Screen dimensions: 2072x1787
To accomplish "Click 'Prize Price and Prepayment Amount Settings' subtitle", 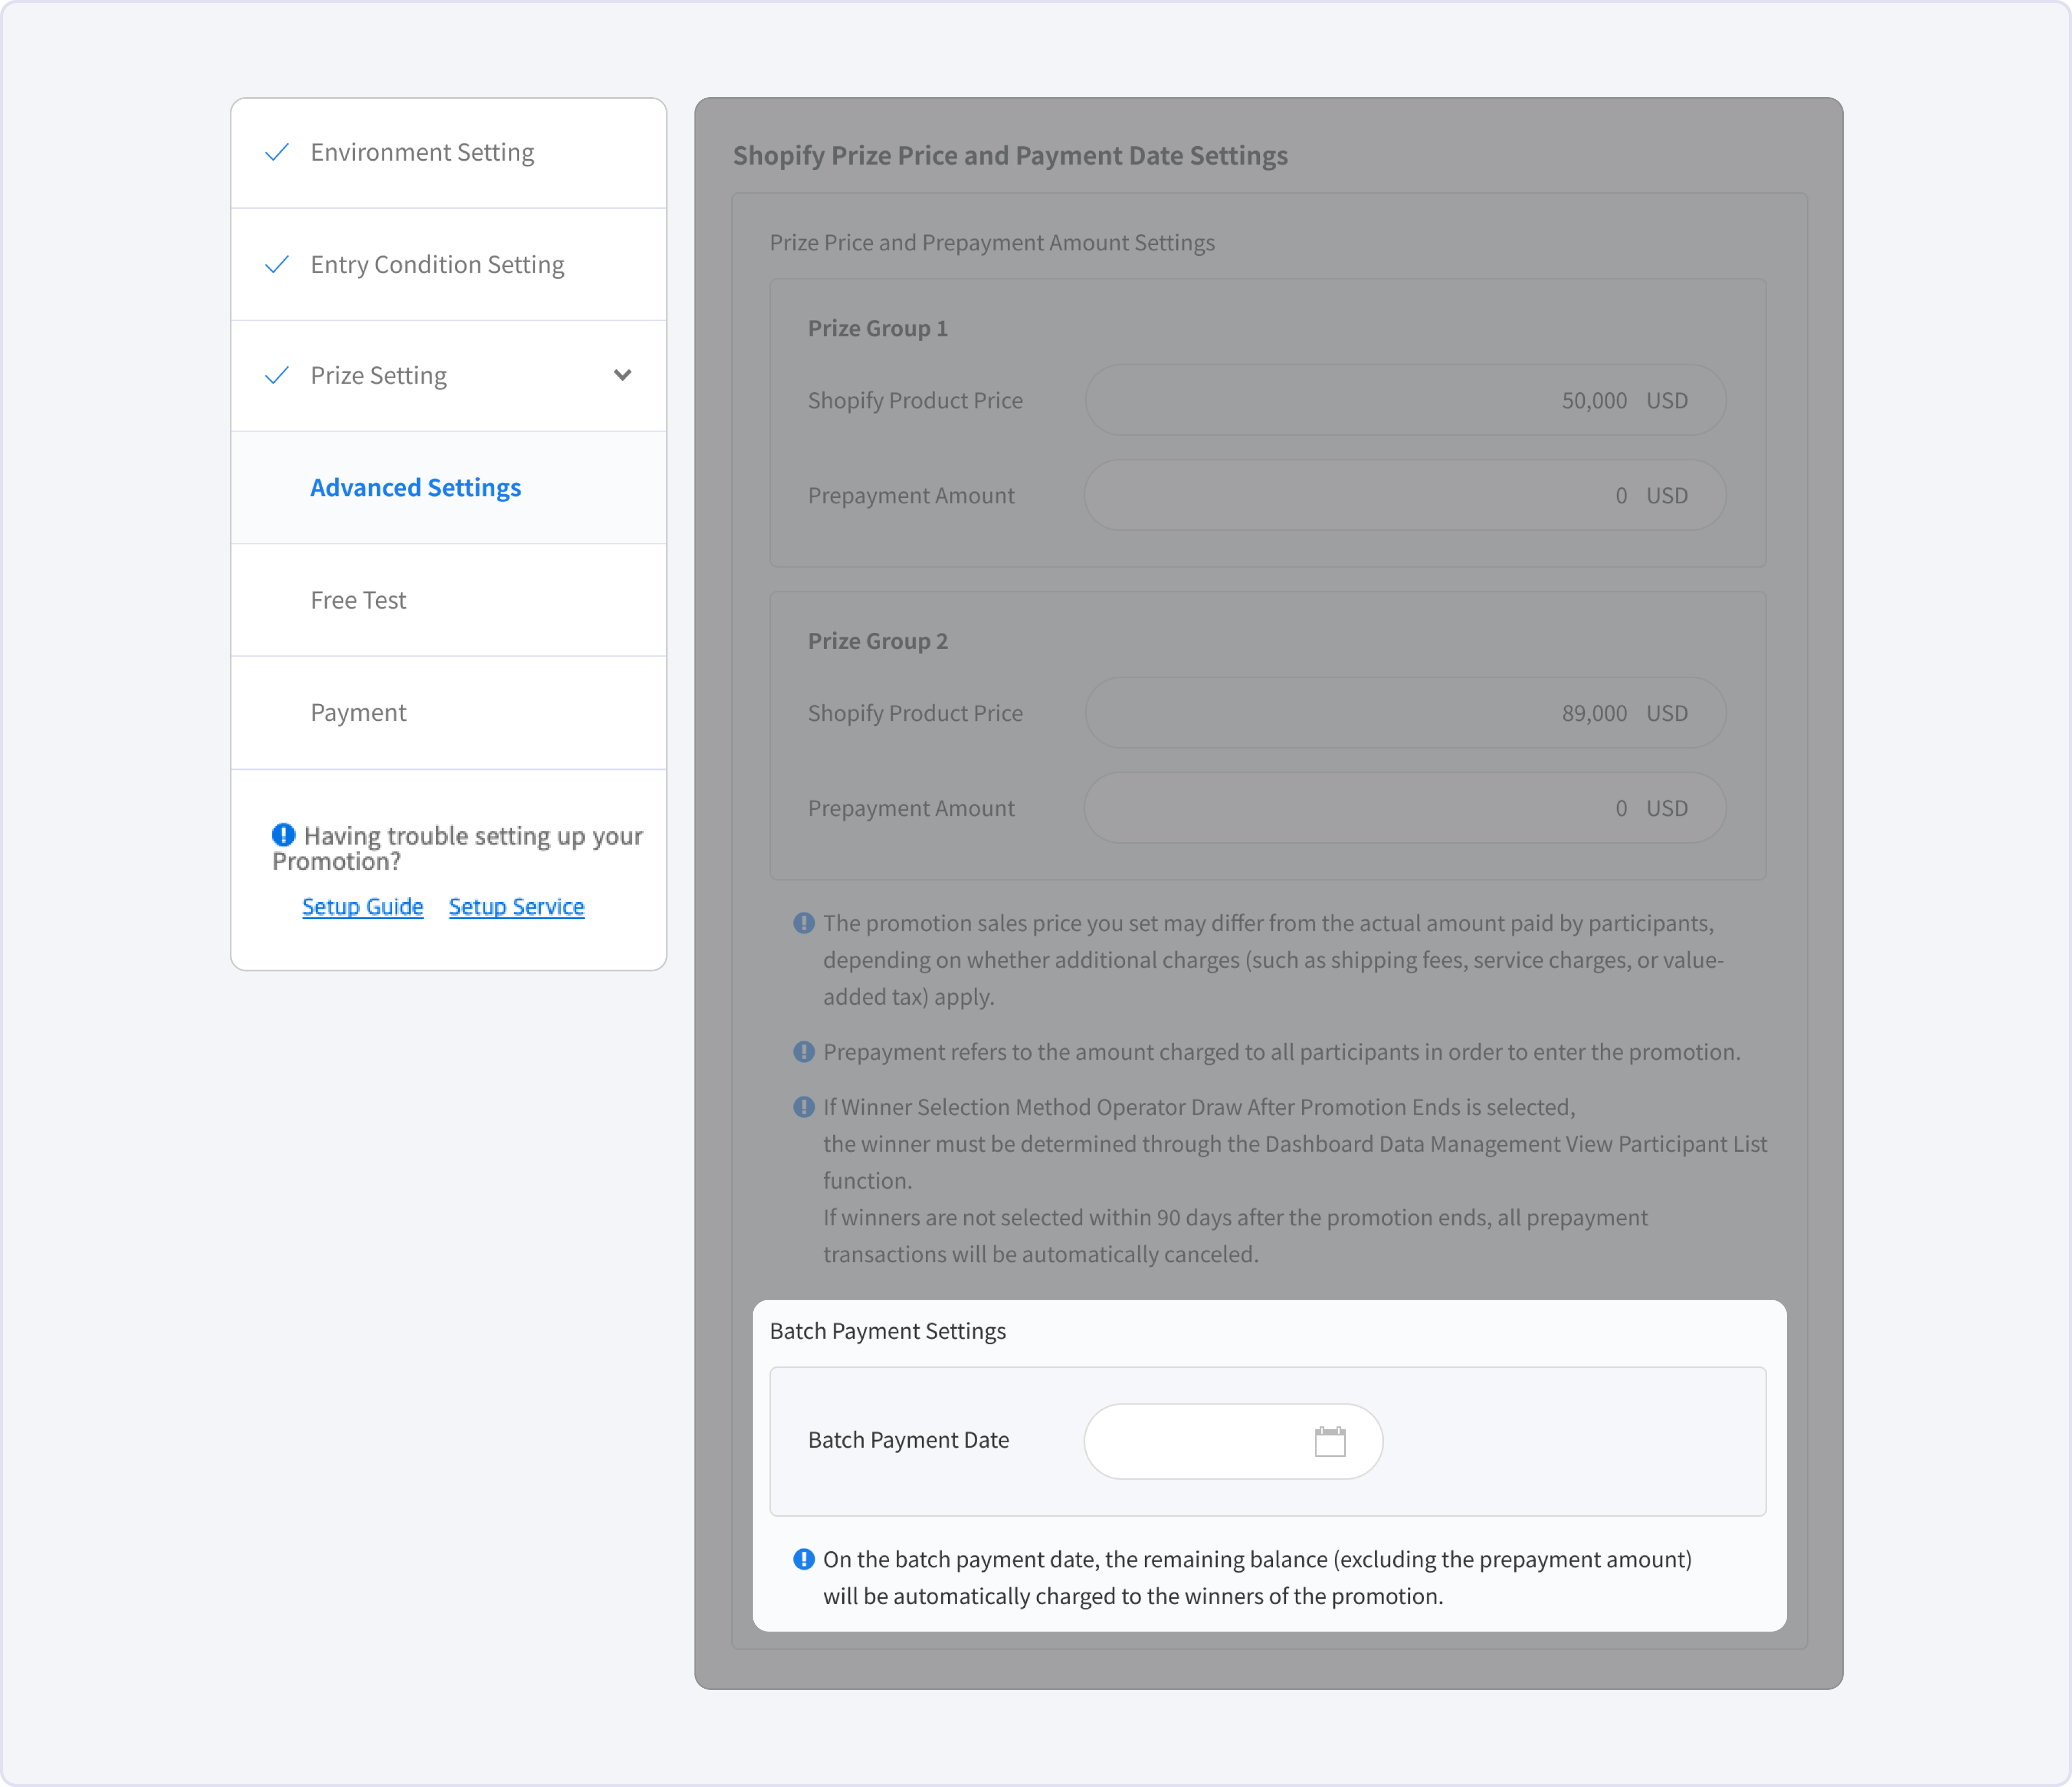I will click(992, 243).
